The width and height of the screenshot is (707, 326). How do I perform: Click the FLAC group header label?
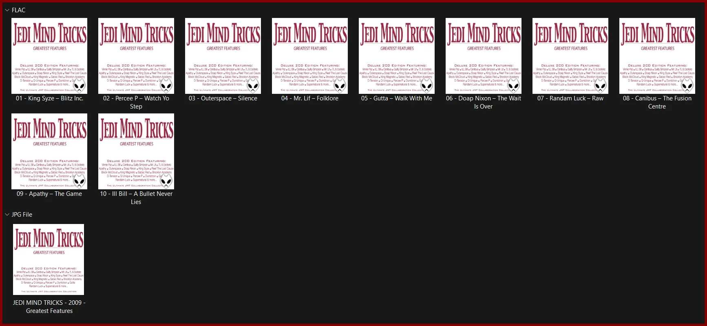click(x=18, y=10)
